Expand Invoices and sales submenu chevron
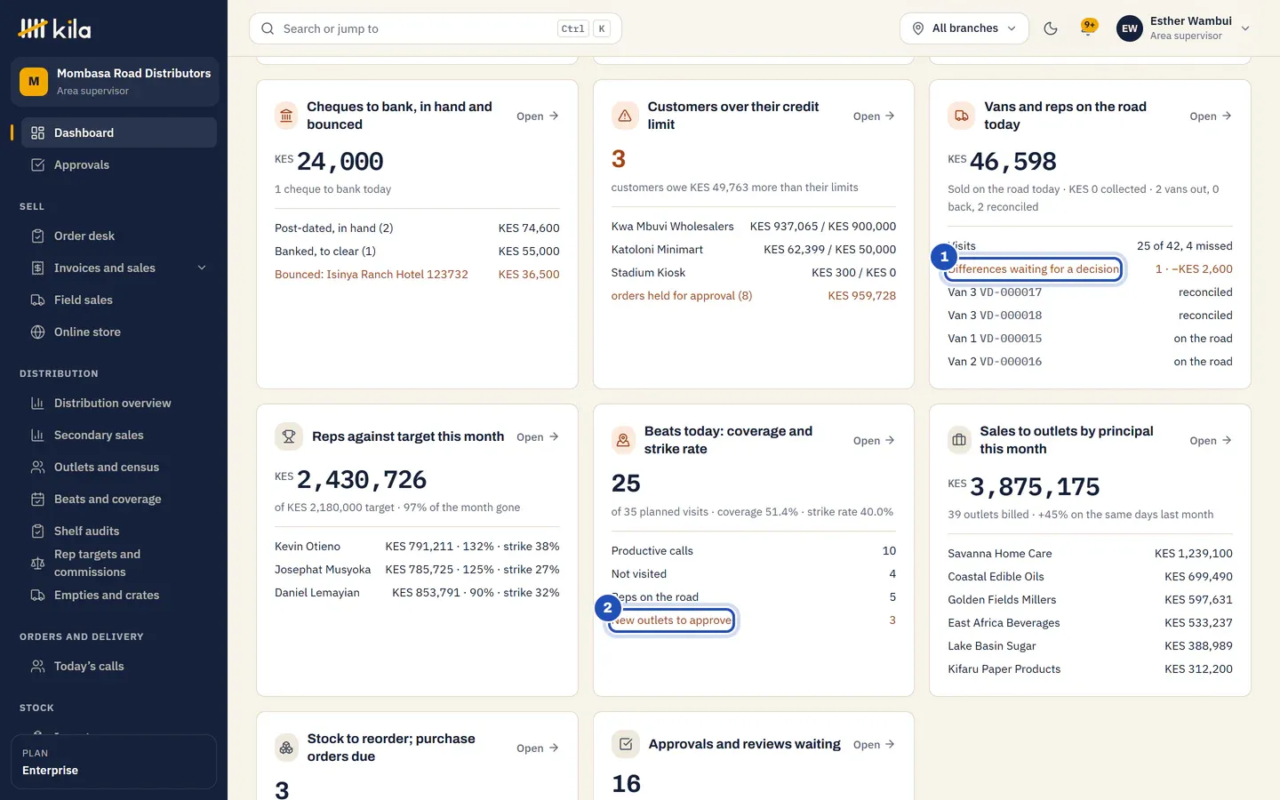 pyautogui.click(x=202, y=268)
